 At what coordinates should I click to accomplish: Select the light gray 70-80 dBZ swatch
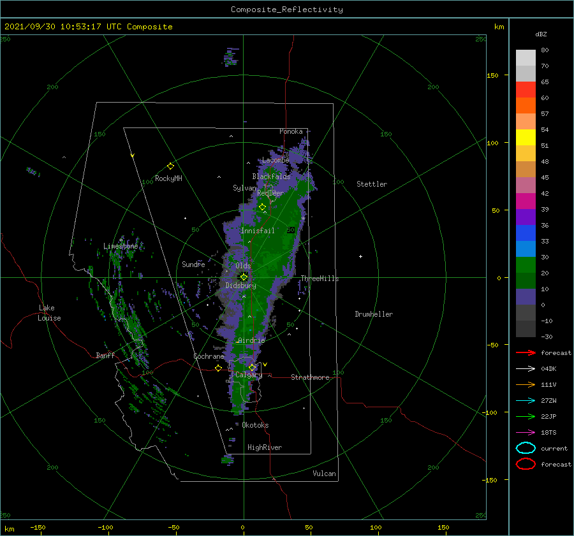click(x=526, y=58)
